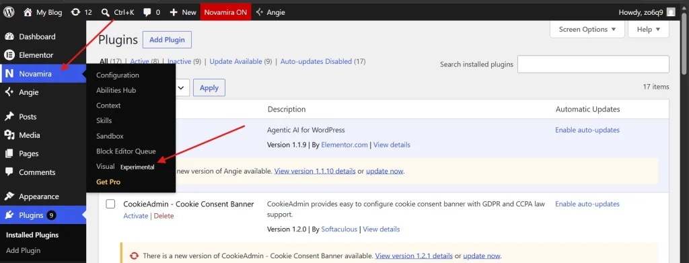Click the My Blog home icon
The image size is (689, 263).
(x=28, y=12)
